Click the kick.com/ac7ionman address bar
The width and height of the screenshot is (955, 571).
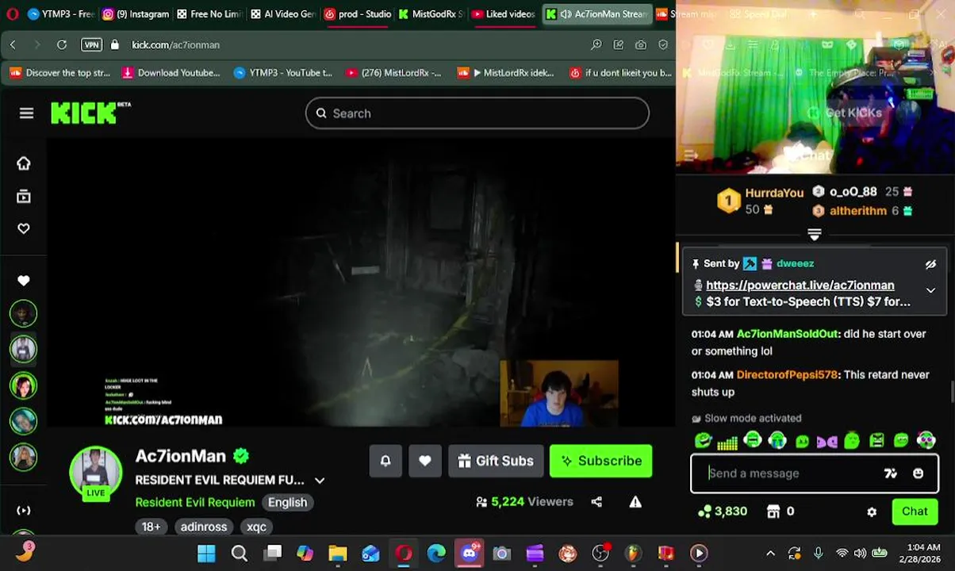175,44
